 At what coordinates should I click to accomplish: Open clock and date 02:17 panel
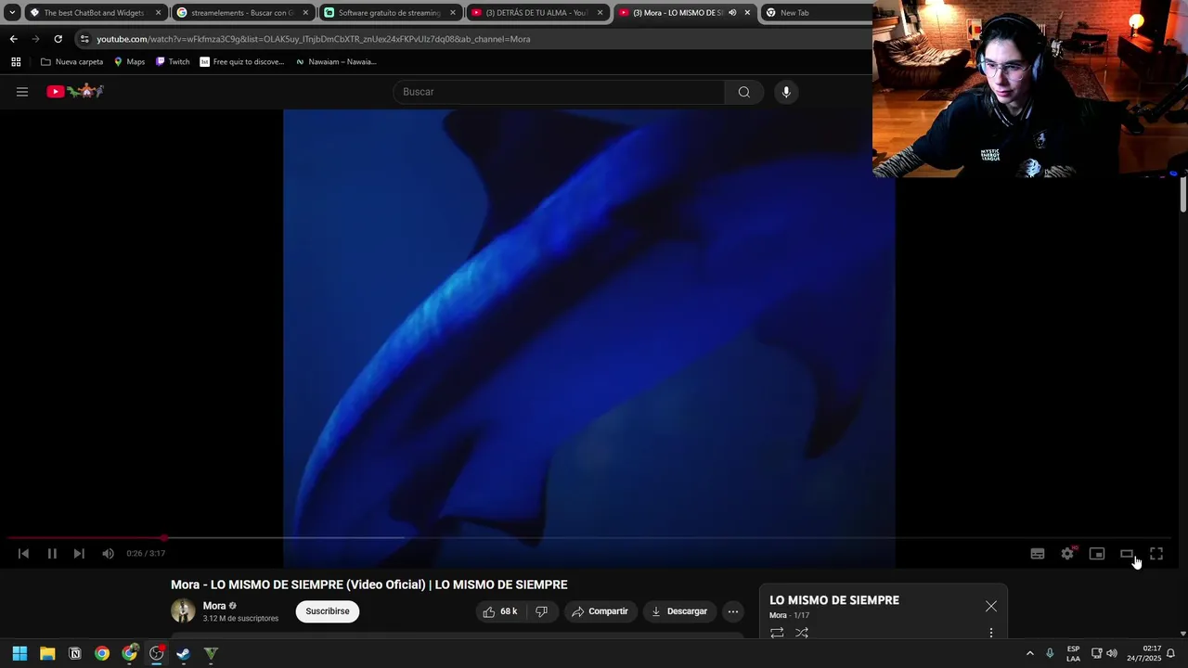click(1144, 653)
